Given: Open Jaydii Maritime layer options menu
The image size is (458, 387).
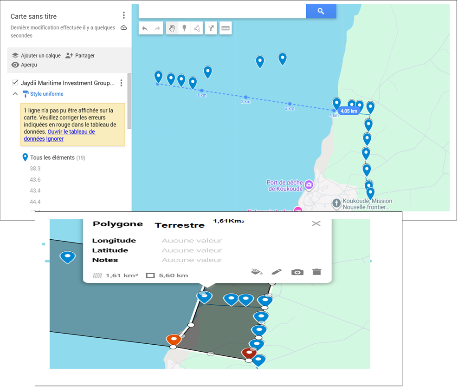Looking at the screenshot, I should [121, 83].
